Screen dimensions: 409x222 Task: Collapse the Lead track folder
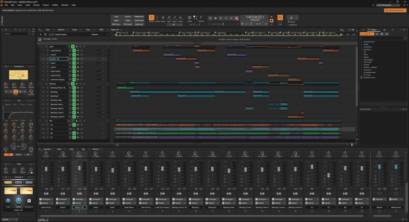(41, 47)
